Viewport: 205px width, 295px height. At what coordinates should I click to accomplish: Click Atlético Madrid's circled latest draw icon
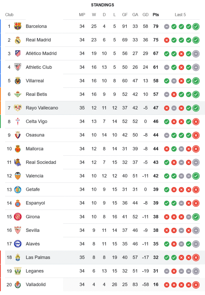[196, 53]
